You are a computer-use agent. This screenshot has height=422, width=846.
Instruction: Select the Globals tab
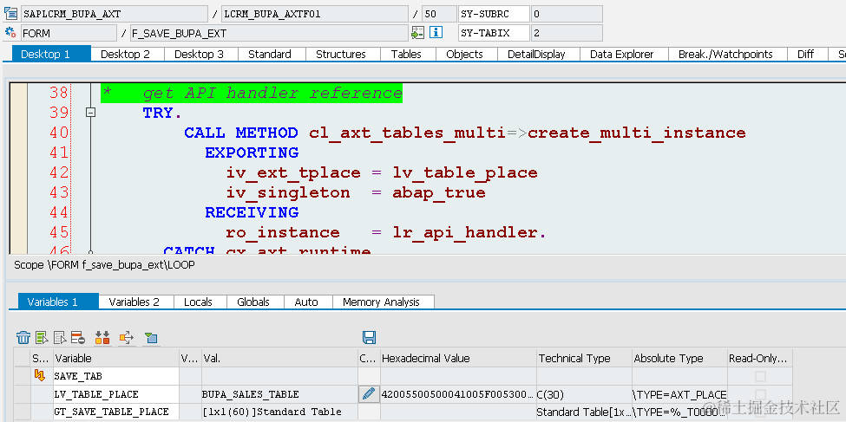(x=253, y=302)
